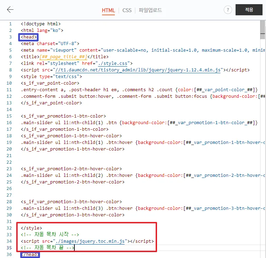
Task: Click the <!doctype html> text on line 1
Action: (x=41, y=24)
